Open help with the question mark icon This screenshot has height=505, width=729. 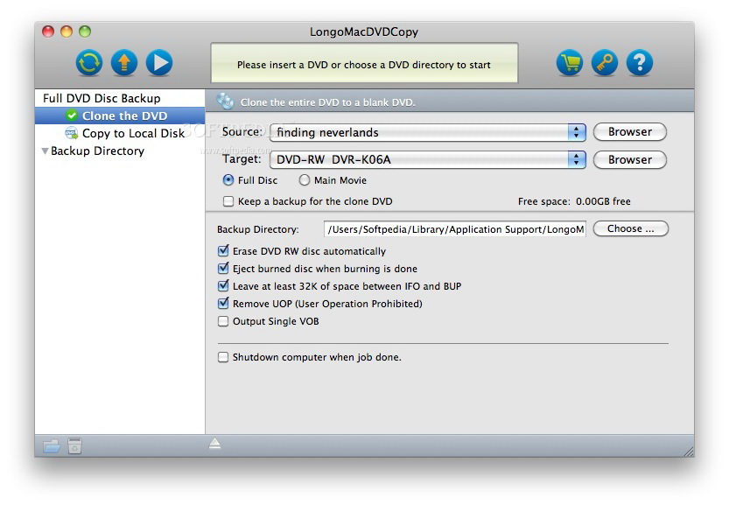pyautogui.click(x=640, y=63)
